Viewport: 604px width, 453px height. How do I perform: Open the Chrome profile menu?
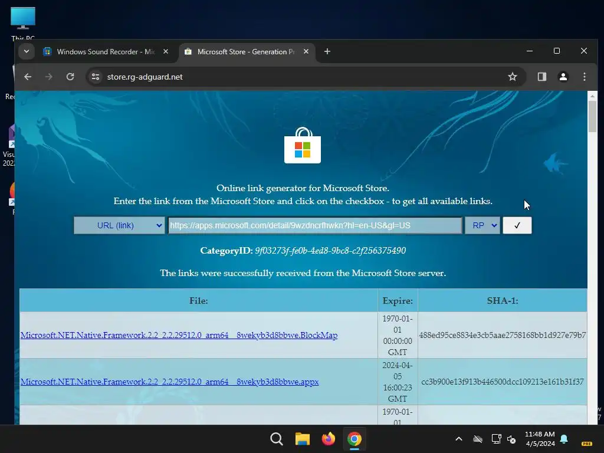563,77
